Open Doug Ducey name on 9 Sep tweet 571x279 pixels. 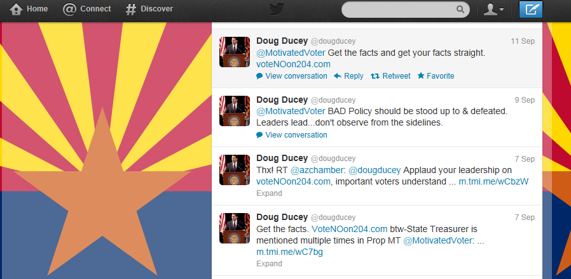(x=282, y=100)
